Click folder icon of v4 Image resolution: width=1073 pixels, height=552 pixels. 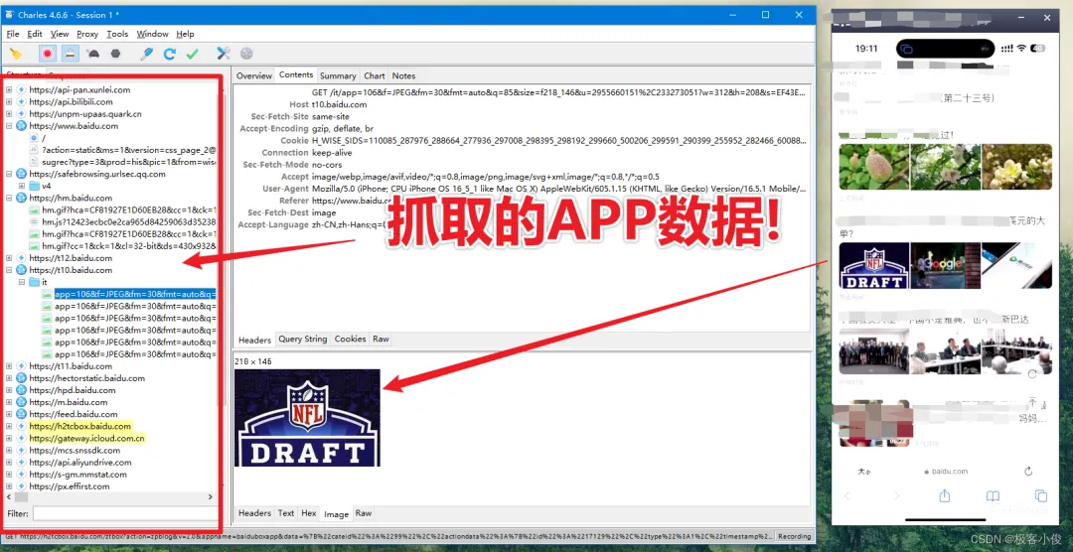point(34,186)
